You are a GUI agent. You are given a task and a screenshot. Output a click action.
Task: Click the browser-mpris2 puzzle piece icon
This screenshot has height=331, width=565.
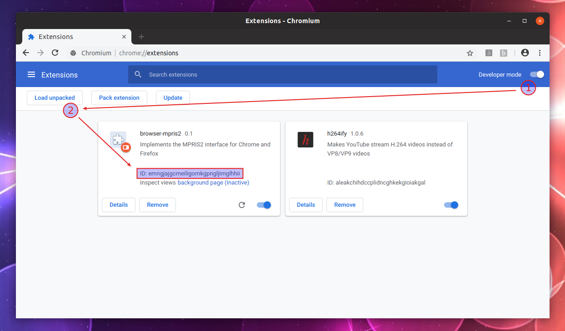click(118, 138)
